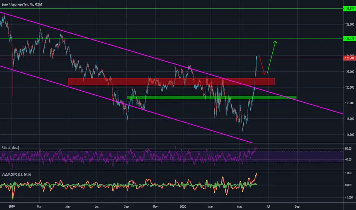Click the red 123.703 current price label
356x210 pixels.
tap(349, 58)
